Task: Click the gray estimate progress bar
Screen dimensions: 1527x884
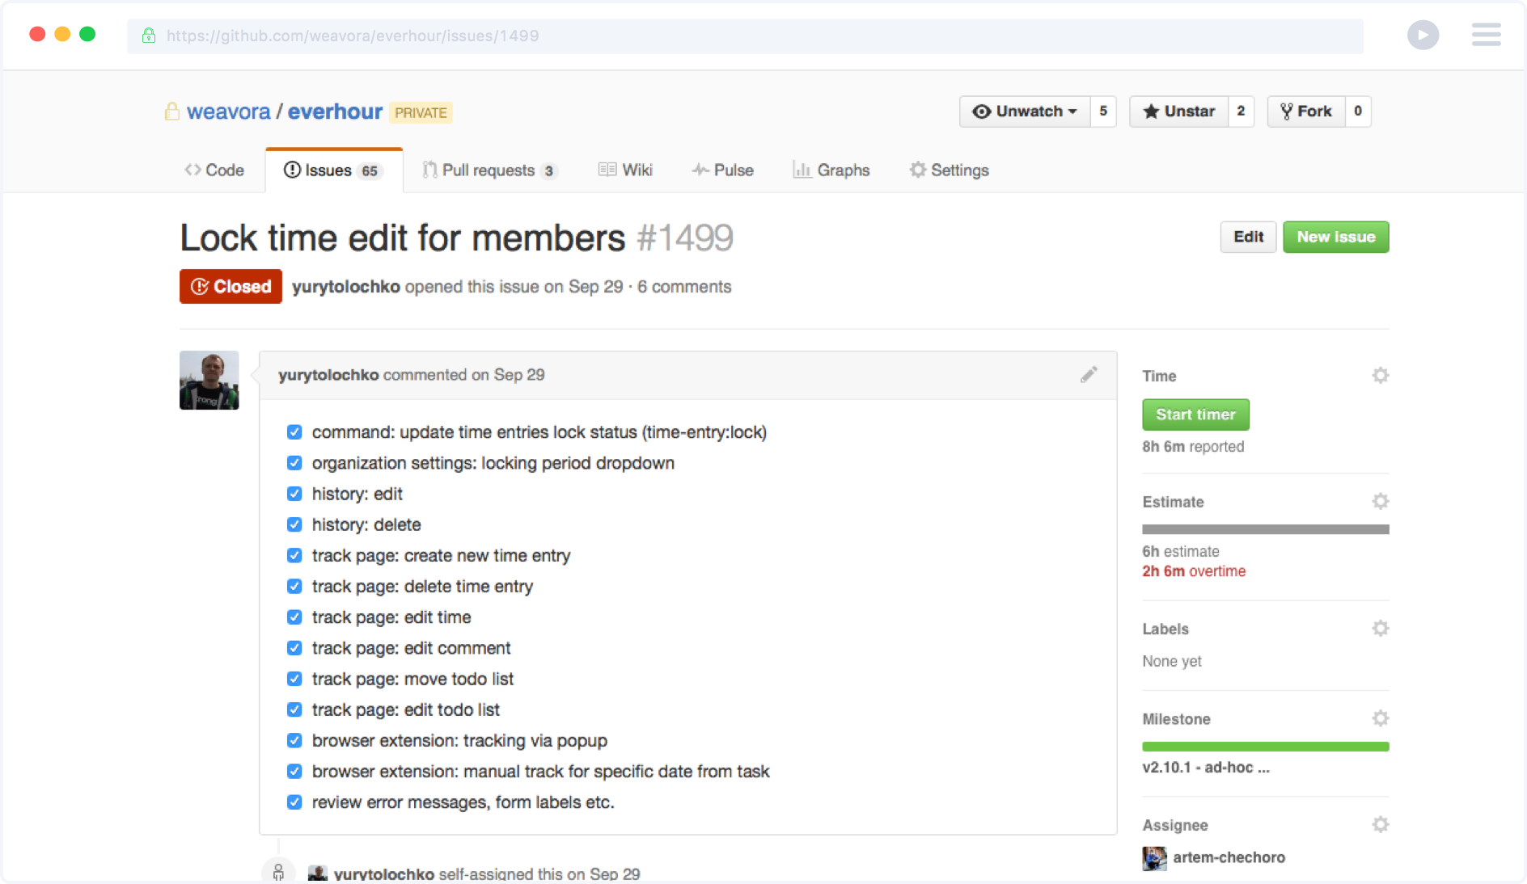Action: pyautogui.click(x=1265, y=529)
